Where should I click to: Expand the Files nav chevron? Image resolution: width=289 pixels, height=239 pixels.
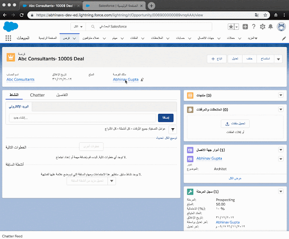(x=143, y=38)
